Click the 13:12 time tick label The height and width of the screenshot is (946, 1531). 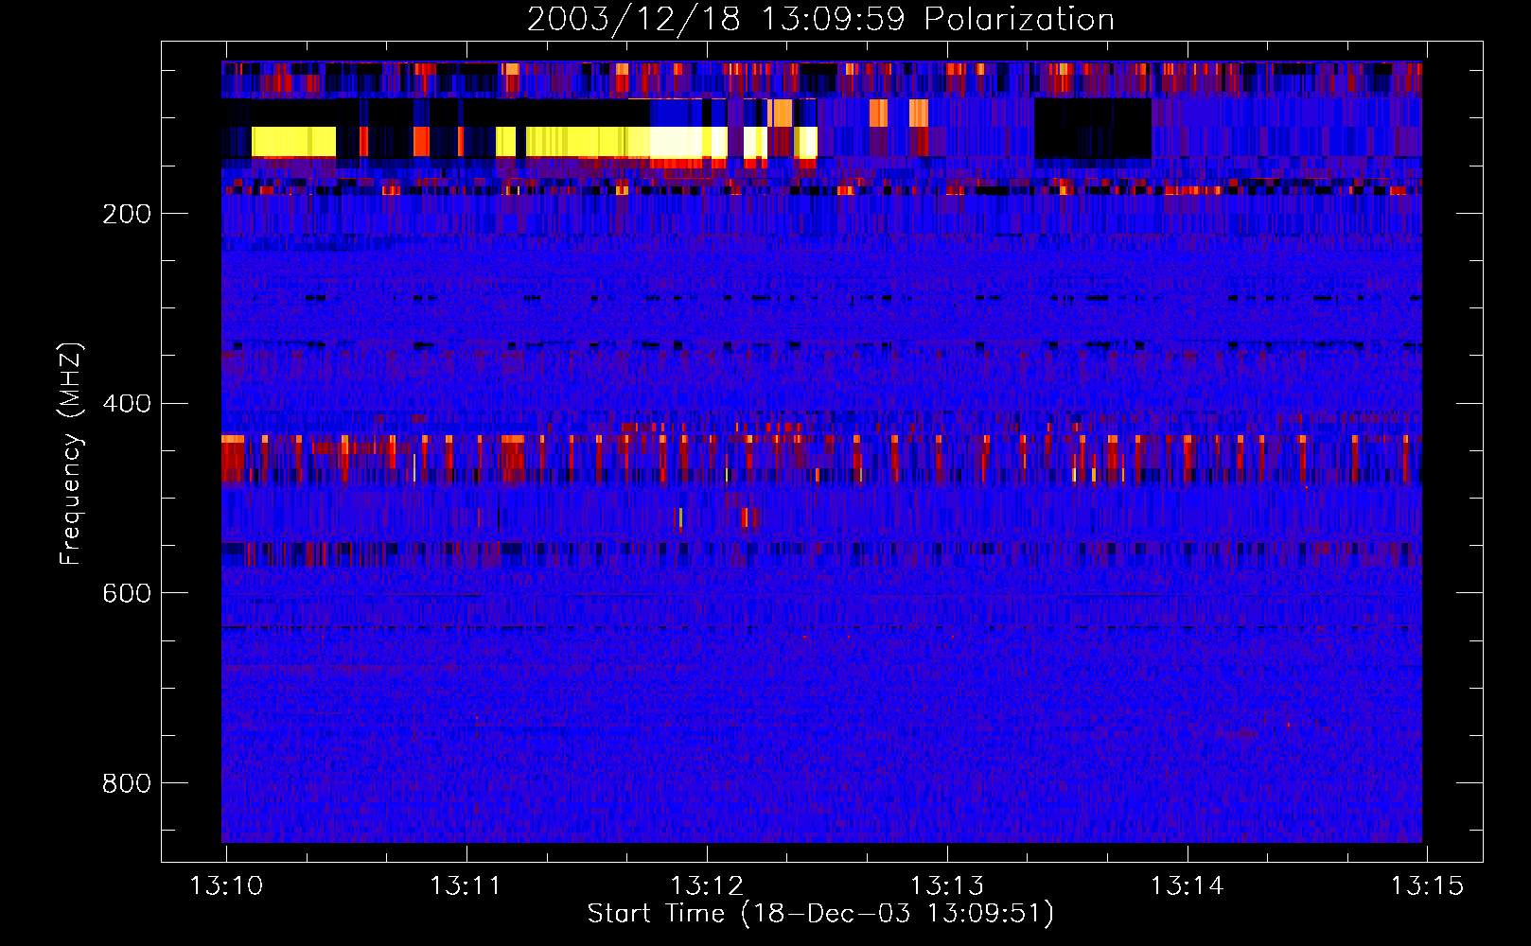pyautogui.click(x=707, y=886)
